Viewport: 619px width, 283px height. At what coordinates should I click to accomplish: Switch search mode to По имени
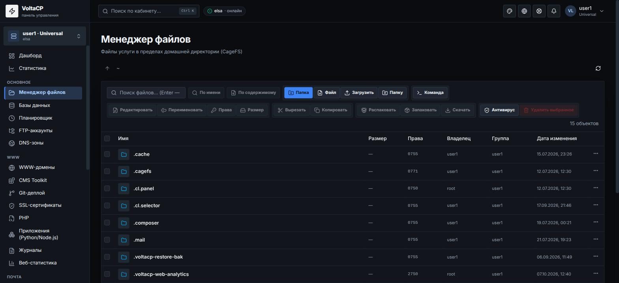point(206,93)
